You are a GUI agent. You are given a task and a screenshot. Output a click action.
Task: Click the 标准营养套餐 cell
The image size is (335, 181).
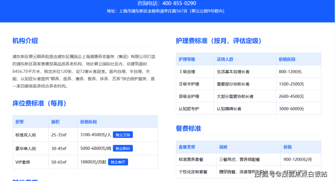(191, 159)
